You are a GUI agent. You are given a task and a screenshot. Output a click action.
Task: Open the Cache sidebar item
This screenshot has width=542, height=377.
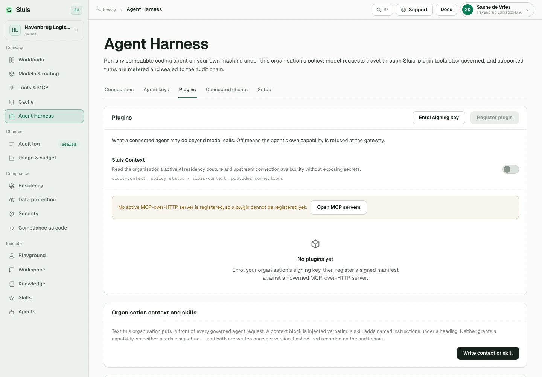pos(44,102)
